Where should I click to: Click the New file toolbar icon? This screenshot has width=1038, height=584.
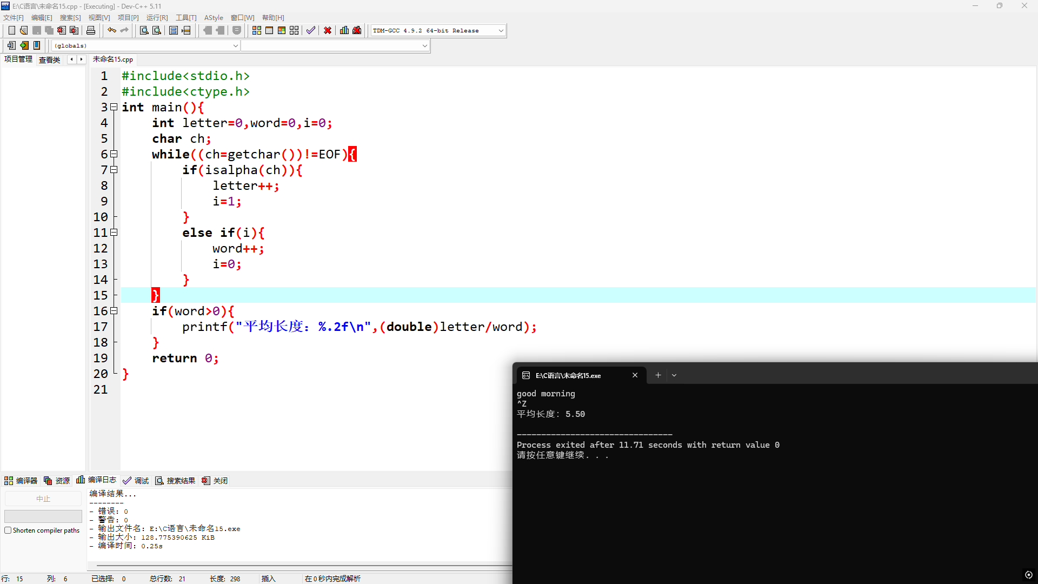point(11,30)
